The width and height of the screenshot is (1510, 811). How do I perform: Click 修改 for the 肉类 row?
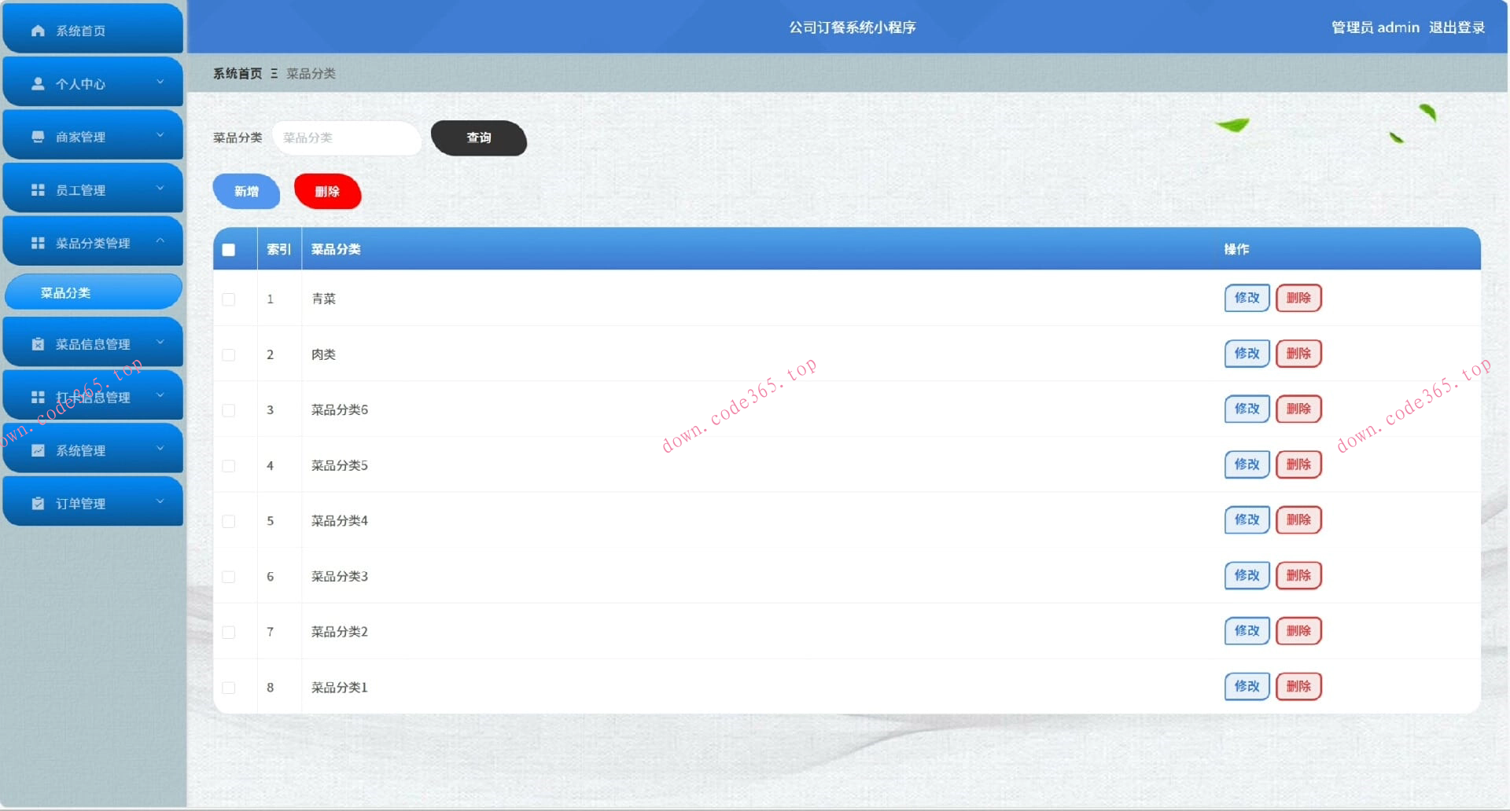pyautogui.click(x=1247, y=354)
